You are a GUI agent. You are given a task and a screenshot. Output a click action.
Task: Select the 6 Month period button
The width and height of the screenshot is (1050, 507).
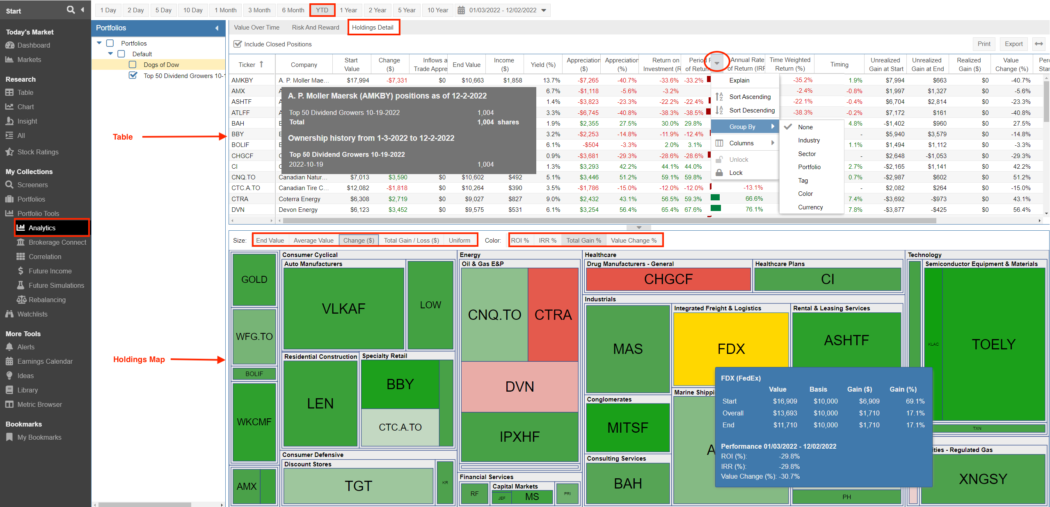pyautogui.click(x=293, y=10)
